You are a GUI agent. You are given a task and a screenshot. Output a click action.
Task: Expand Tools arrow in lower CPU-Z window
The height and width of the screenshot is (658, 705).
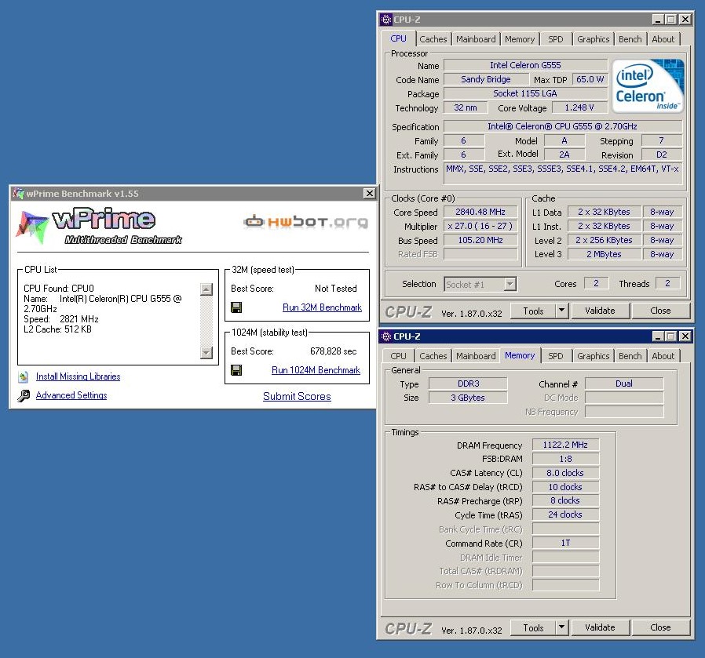[561, 627]
